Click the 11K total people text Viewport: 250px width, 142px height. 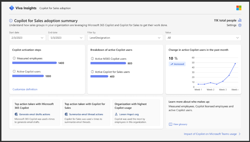pos(225,20)
